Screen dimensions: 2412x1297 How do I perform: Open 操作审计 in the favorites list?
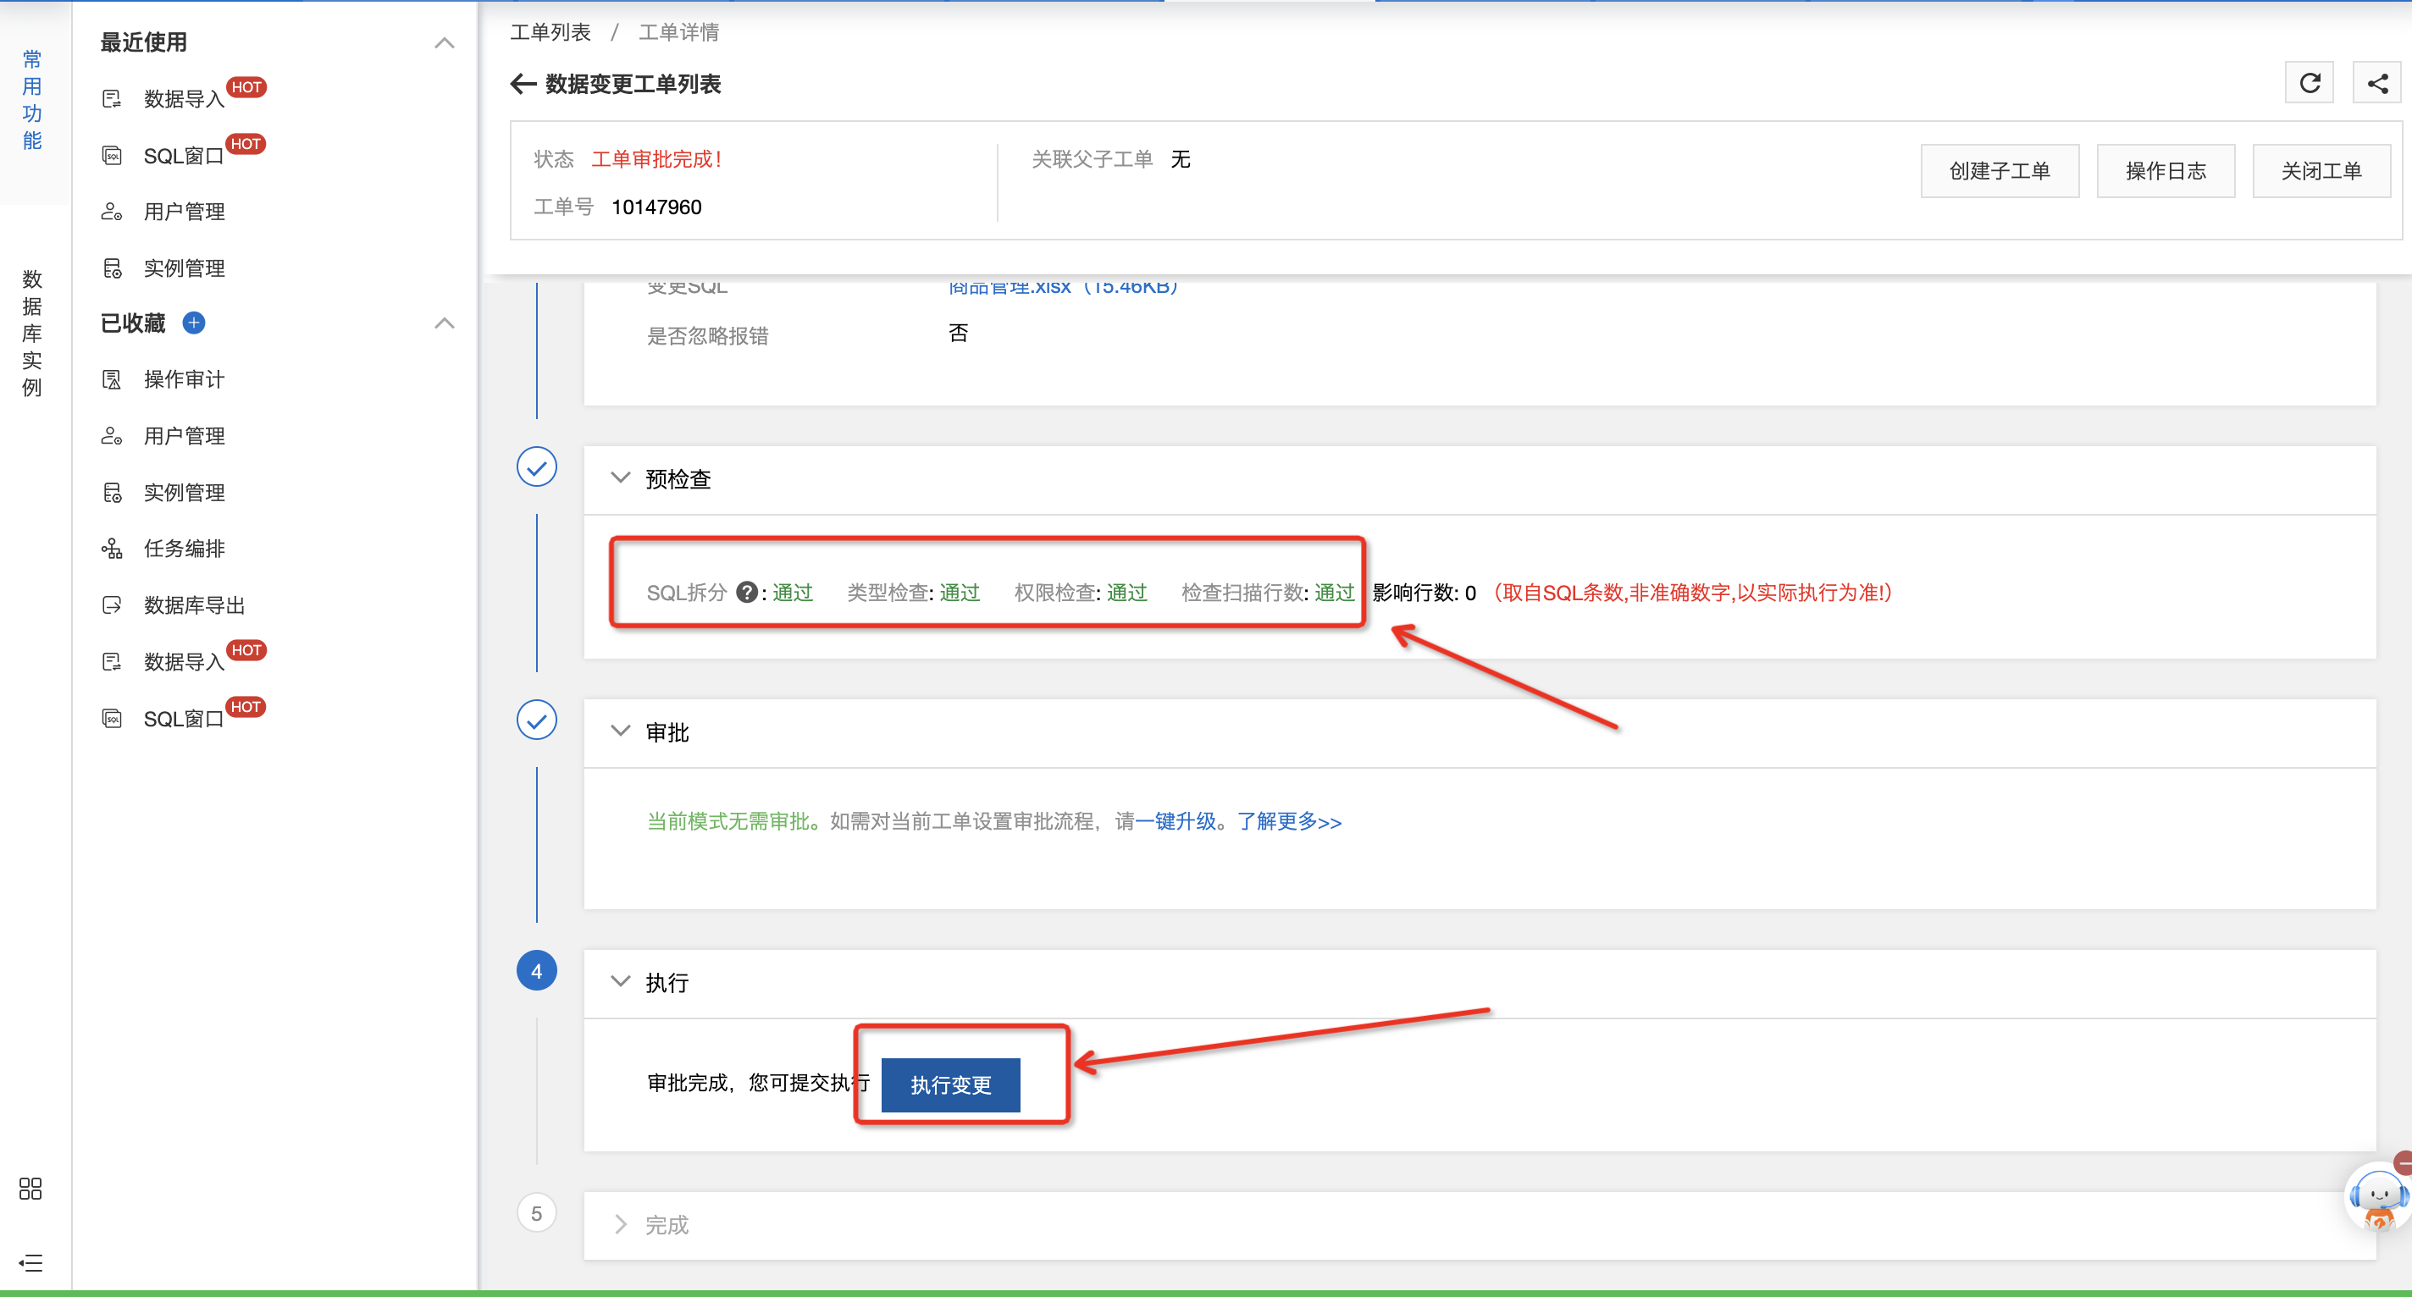184,379
